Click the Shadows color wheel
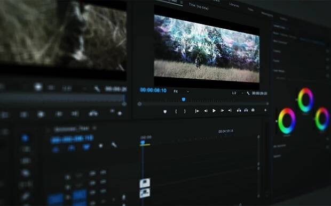This screenshot has height=206, width=331. point(287,121)
